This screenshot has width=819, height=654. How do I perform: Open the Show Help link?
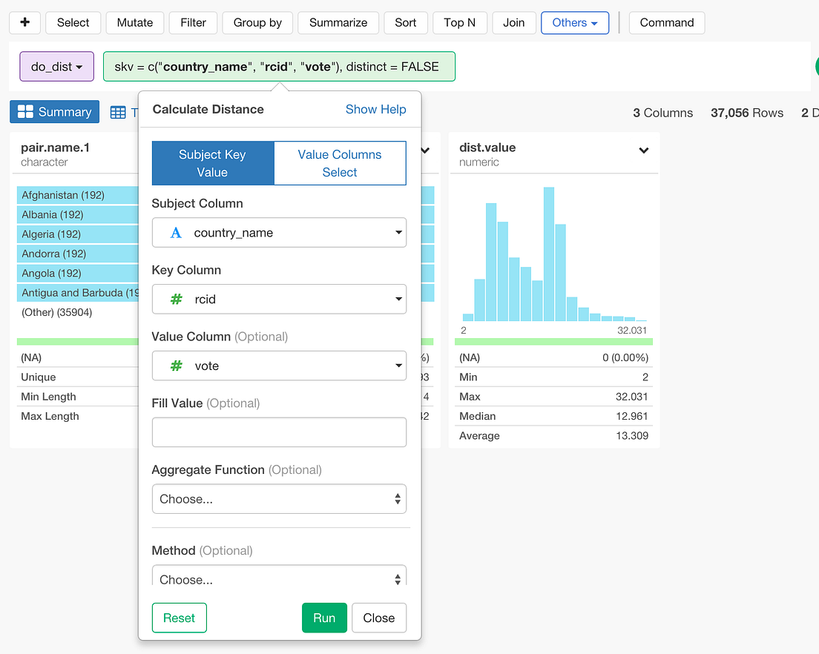(376, 109)
